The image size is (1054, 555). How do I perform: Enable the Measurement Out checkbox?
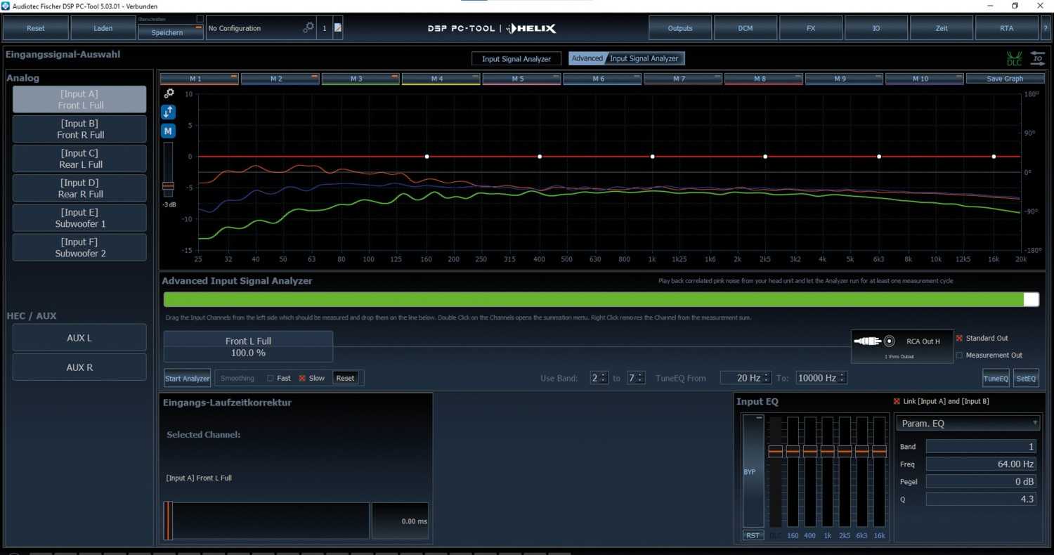click(959, 355)
